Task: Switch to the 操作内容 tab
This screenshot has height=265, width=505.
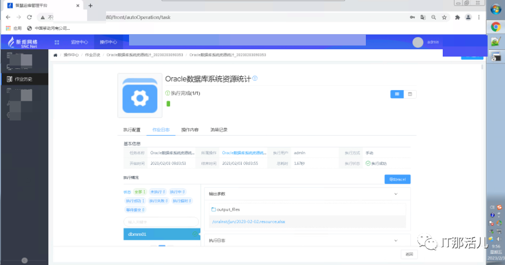Action: 190,129
